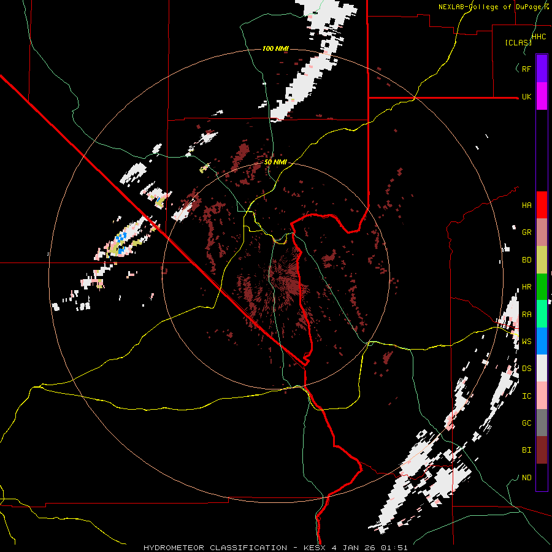
Task: Select the 'HA' legend label
Action: [526, 205]
